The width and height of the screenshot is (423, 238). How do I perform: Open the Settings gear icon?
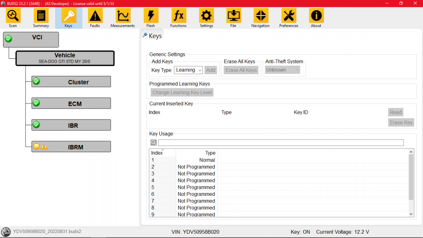click(206, 16)
